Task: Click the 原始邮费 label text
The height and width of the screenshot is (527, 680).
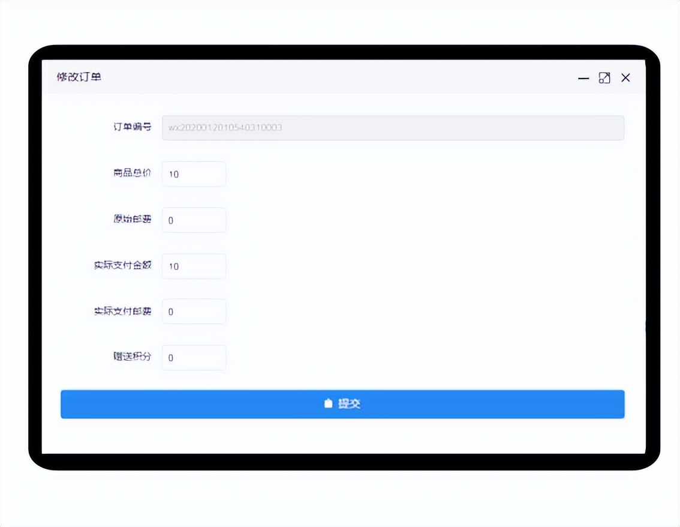Action: [x=131, y=220]
